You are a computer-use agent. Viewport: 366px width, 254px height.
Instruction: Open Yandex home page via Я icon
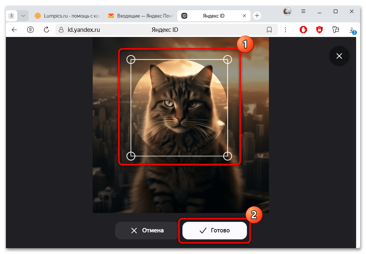coord(31,30)
